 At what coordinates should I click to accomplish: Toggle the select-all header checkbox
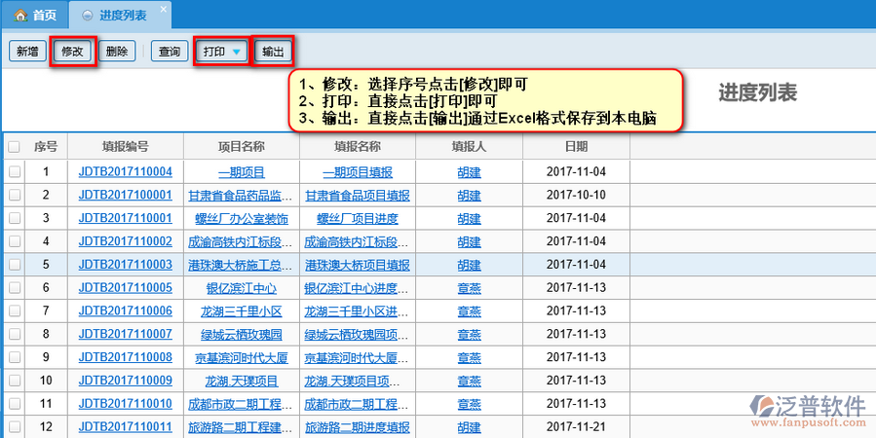tap(15, 147)
